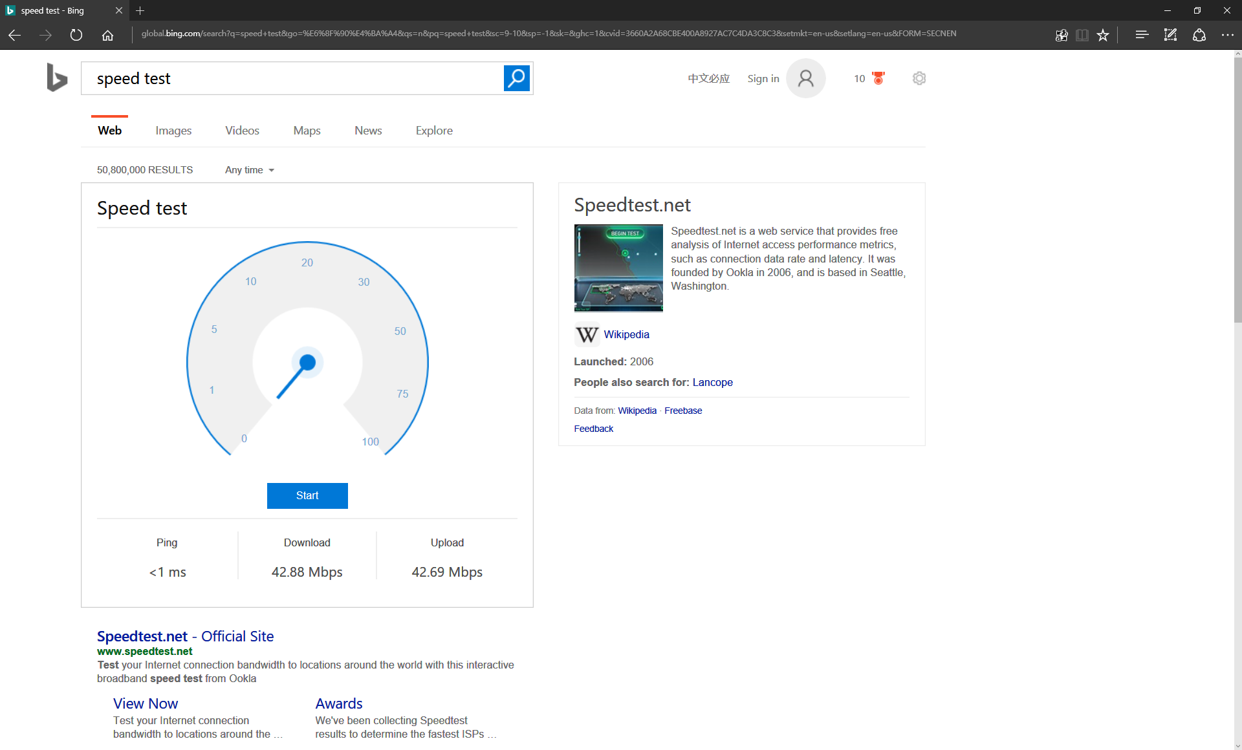Screen dimensions: 1242x750
Task: Add page to favorites with star icon
Action: coord(1103,35)
